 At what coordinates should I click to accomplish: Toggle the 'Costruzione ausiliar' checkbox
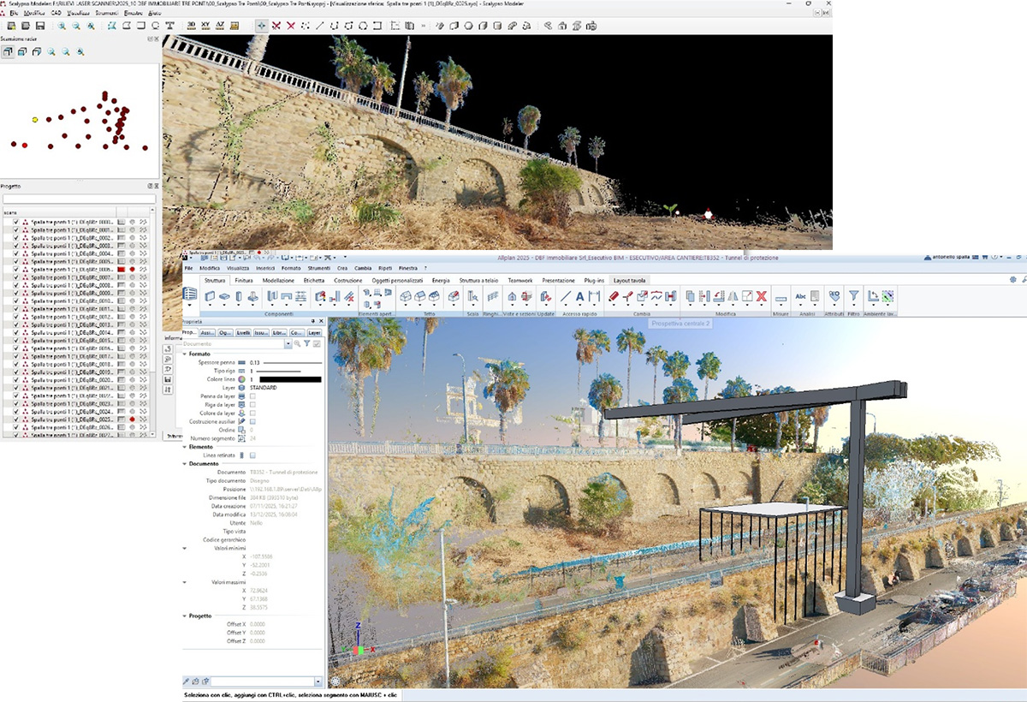click(x=252, y=421)
